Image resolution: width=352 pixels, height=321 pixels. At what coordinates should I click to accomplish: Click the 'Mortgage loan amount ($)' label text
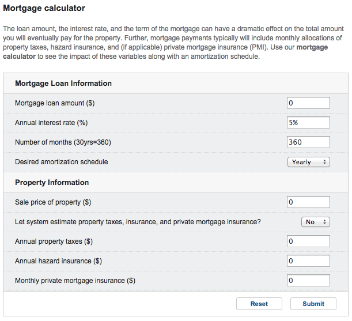pyautogui.click(x=55, y=103)
